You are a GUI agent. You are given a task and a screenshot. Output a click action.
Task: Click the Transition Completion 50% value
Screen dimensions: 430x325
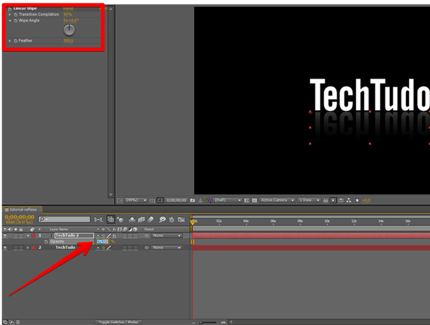[67, 14]
